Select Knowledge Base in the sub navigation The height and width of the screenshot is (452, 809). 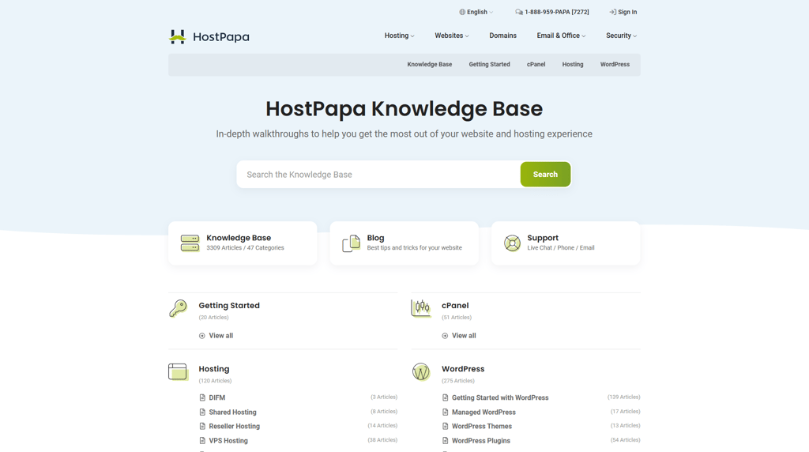pyautogui.click(x=429, y=65)
